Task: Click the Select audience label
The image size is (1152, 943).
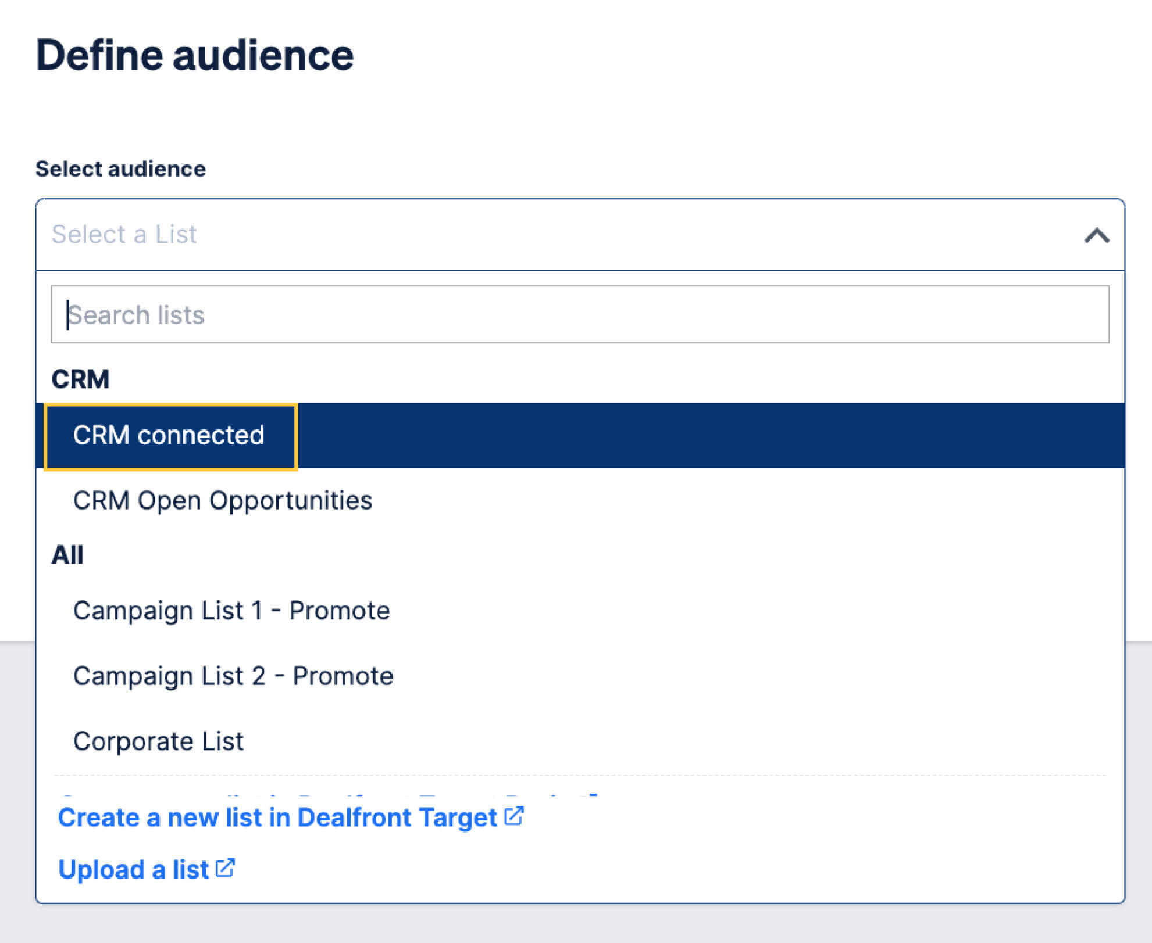Action: [x=121, y=168]
